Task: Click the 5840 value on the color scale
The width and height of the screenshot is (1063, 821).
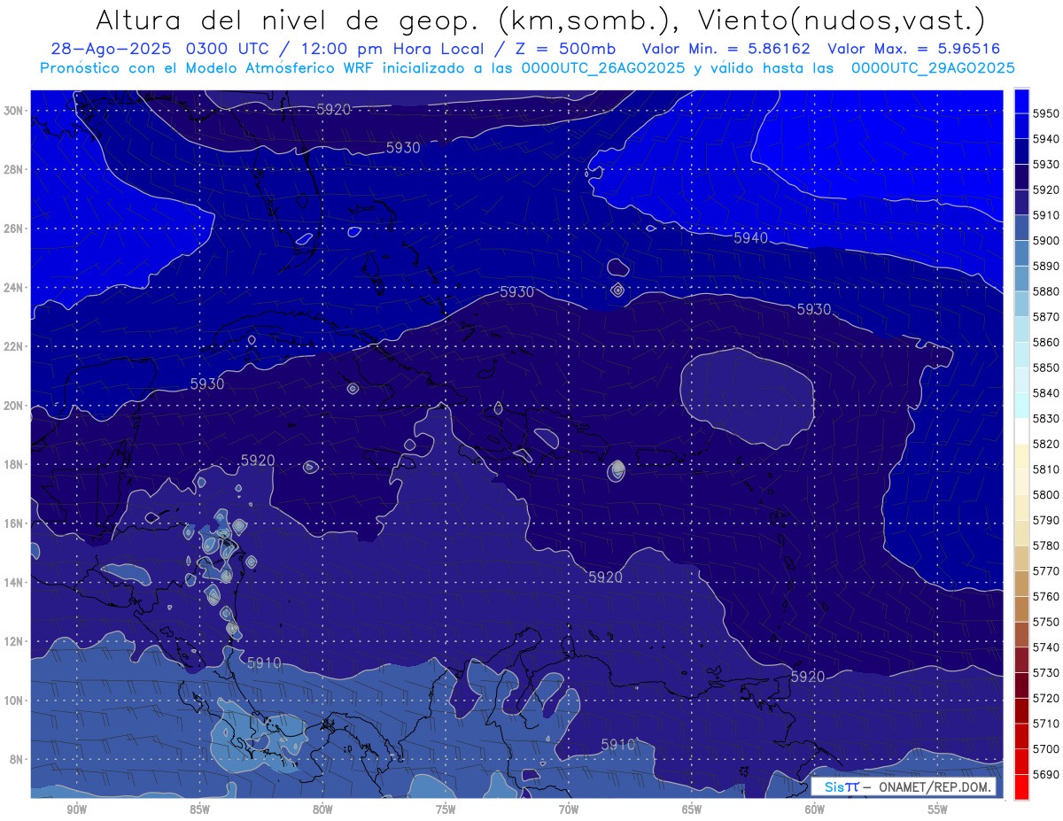Action: [1046, 392]
